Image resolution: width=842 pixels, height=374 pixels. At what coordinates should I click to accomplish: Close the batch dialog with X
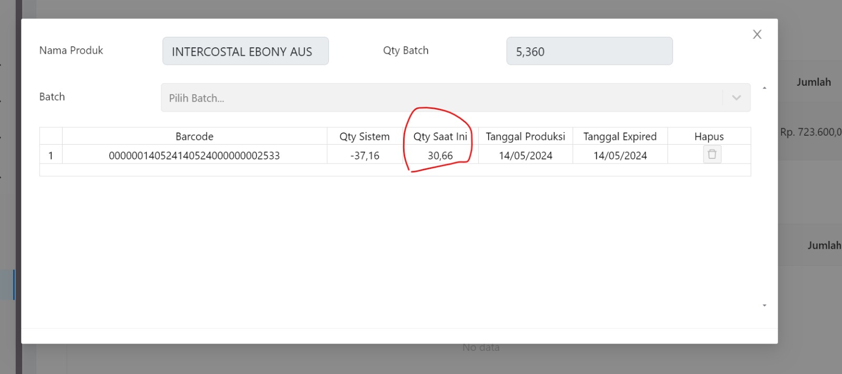(757, 35)
